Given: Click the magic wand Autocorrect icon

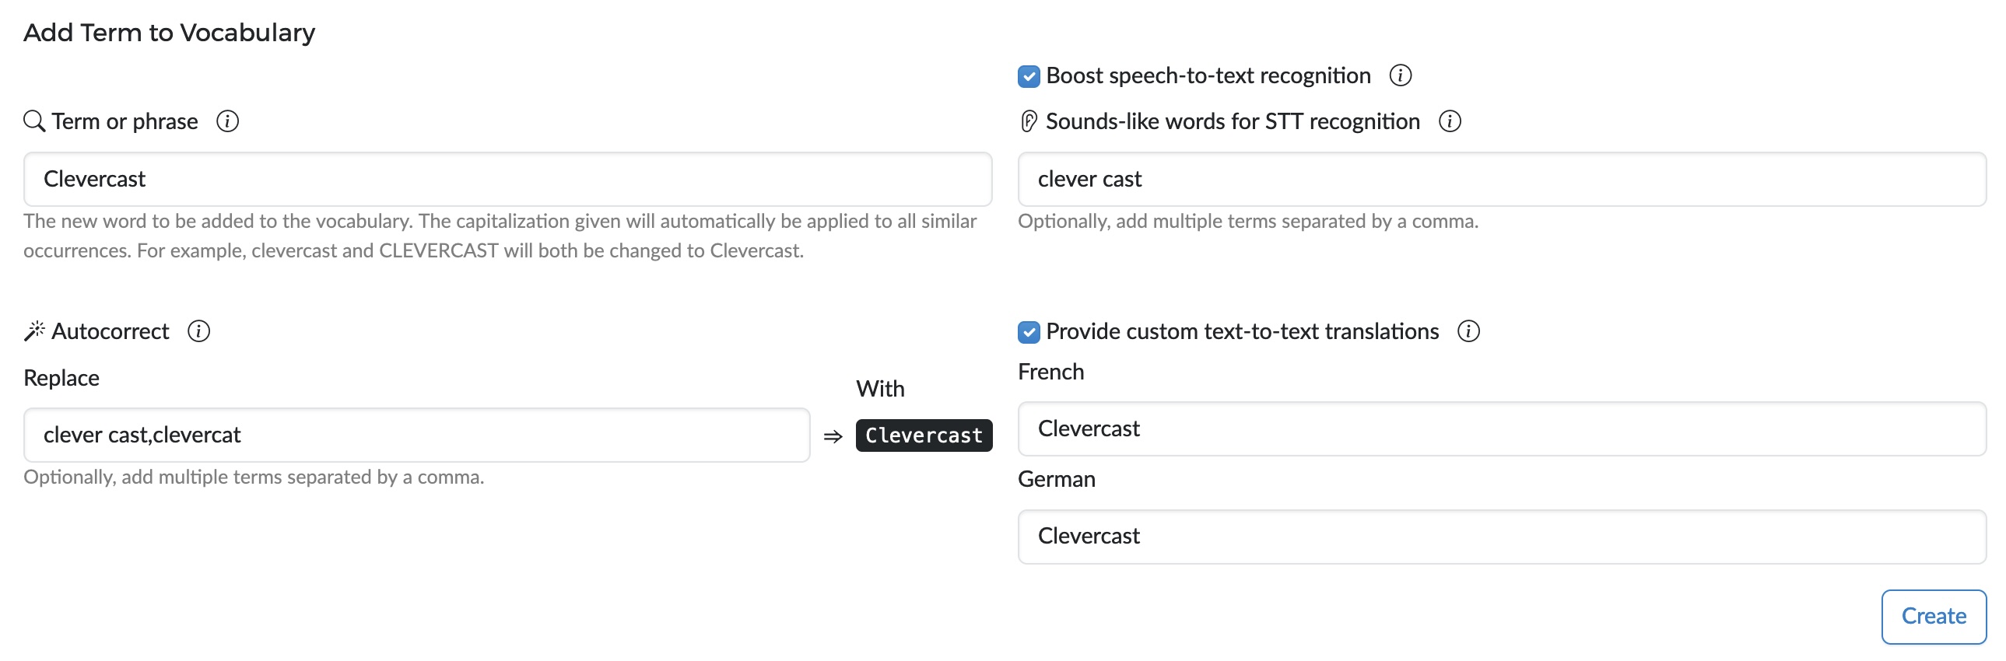Looking at the screenshot, I should click(34, 332).
